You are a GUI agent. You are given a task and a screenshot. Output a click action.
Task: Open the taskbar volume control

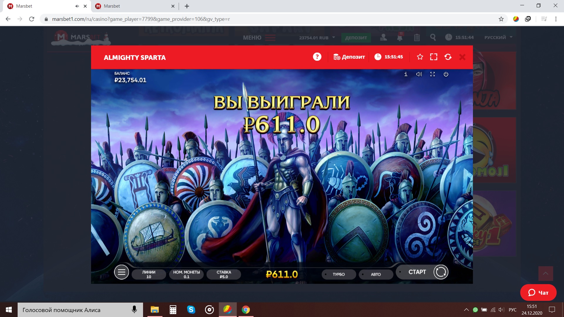[x=501, y=310]
